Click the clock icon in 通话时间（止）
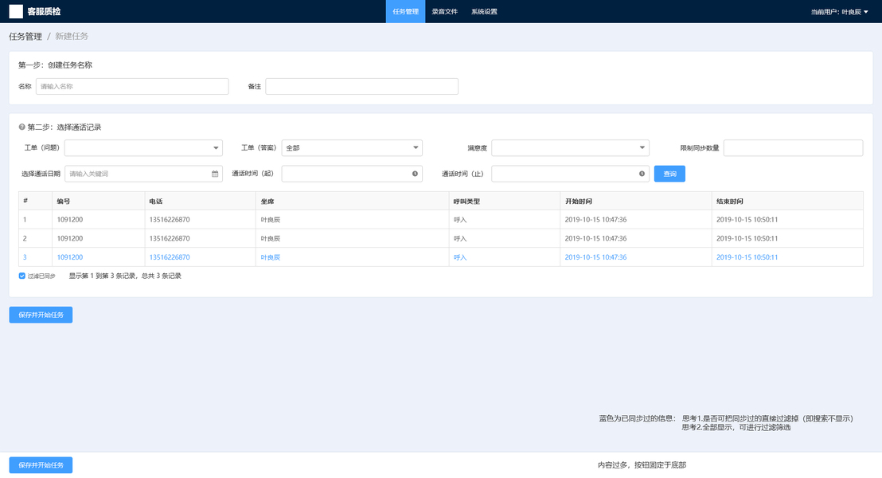 pos(642,174)
